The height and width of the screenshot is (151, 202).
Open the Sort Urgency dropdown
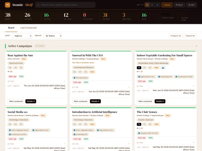[x=22, y=36]
